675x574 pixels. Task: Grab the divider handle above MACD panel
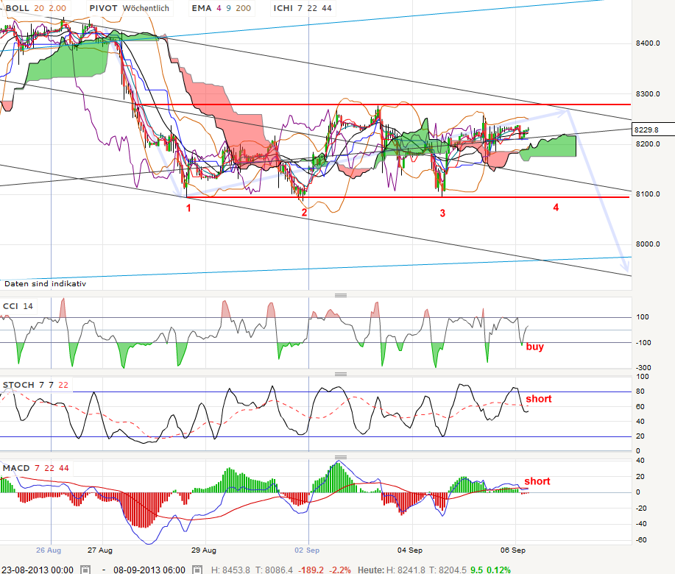341,457
